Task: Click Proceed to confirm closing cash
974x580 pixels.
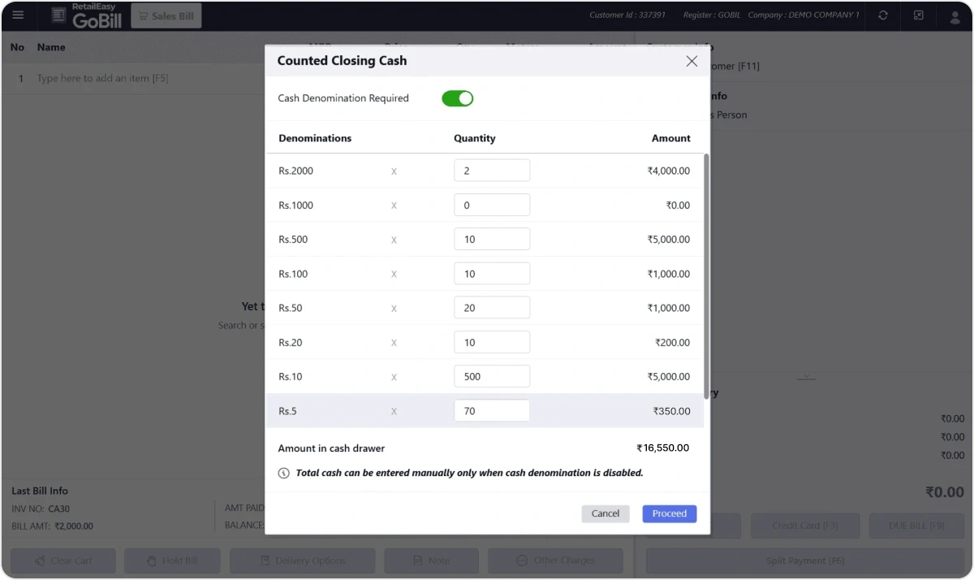Action: click(669, 513)
